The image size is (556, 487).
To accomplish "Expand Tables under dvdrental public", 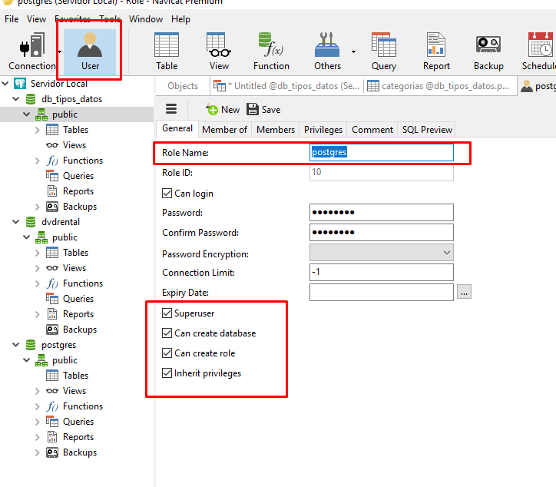I will click(37, 253).
